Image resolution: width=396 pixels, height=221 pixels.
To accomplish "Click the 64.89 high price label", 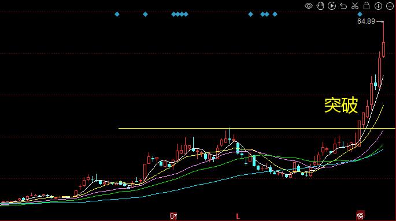I will [x=366, y=21].
